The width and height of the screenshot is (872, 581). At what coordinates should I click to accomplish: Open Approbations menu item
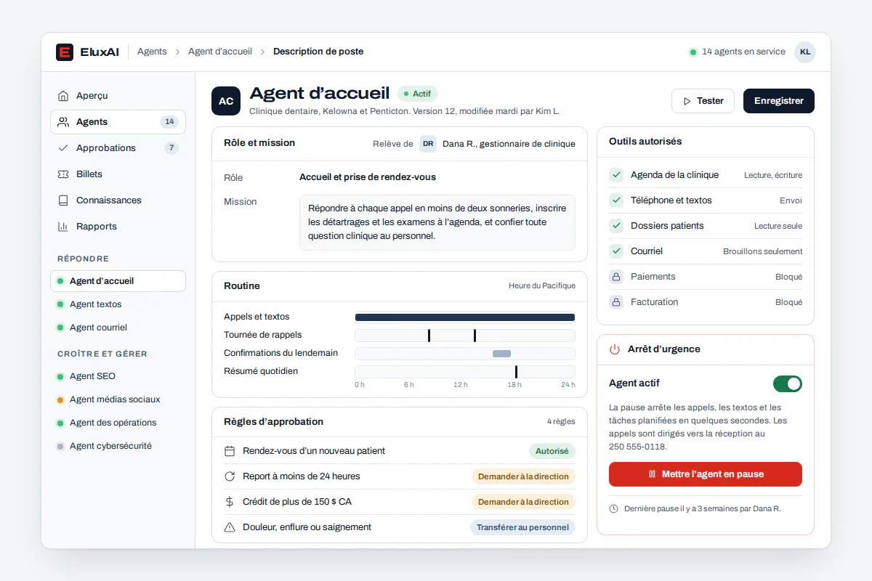[118, 148]
